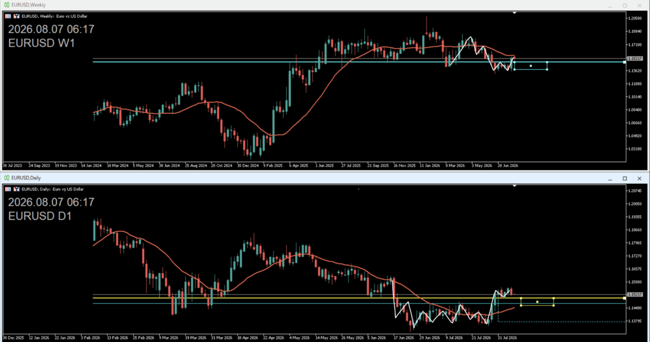This screenshot has height=342, width=650.
Task: Click the 'EURUSD W1' label on Weekly chart
Action: pos(41,43)
